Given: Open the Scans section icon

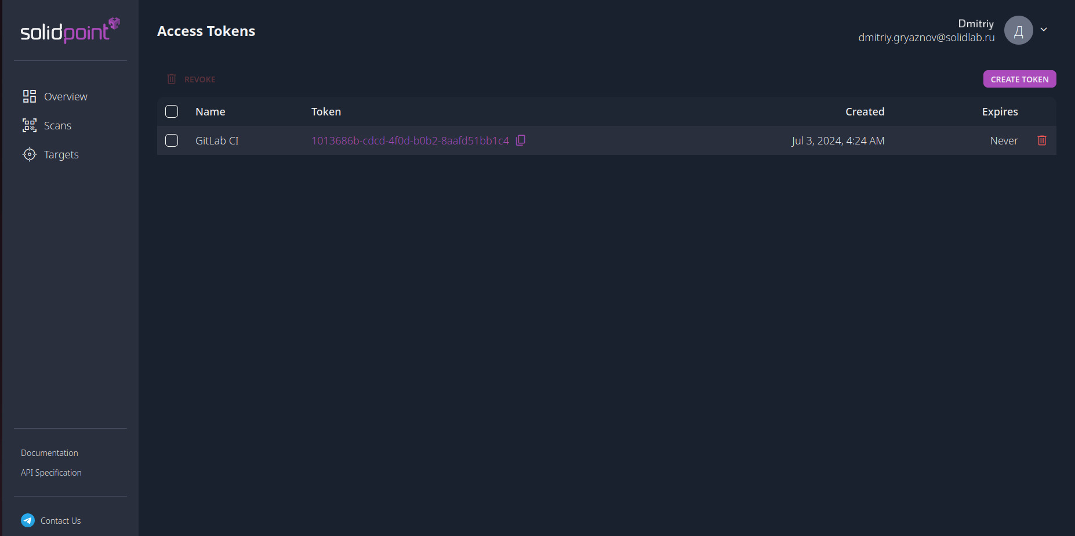Looking at the screenshot, I should (29, 125).
